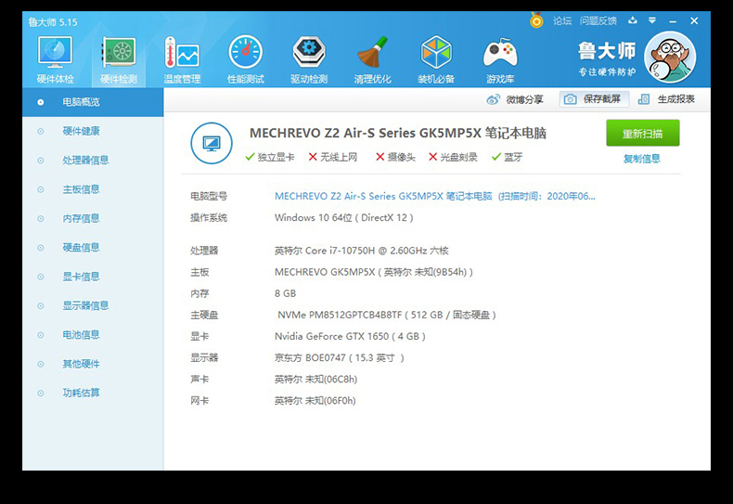The height and width of the screenshot is (504, 733).
Task: Click the round laptop monitor icon
Action: tap(212, 143)
